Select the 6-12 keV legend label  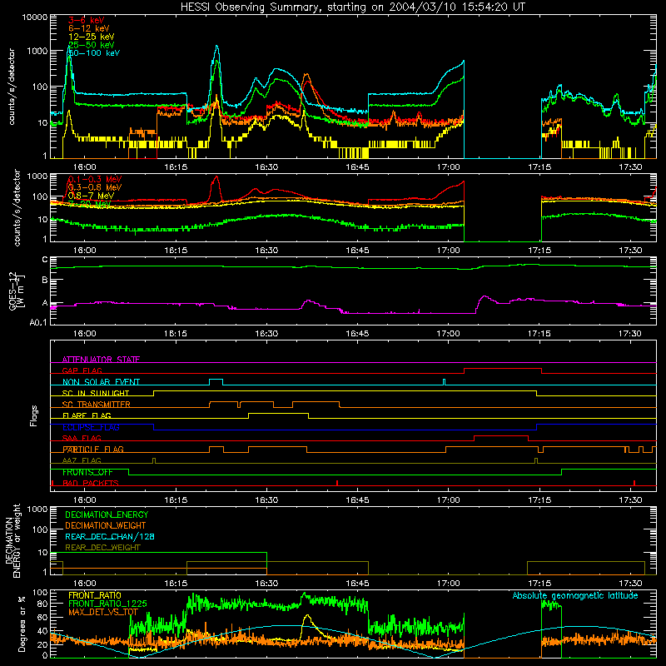(x=89, y=28)
